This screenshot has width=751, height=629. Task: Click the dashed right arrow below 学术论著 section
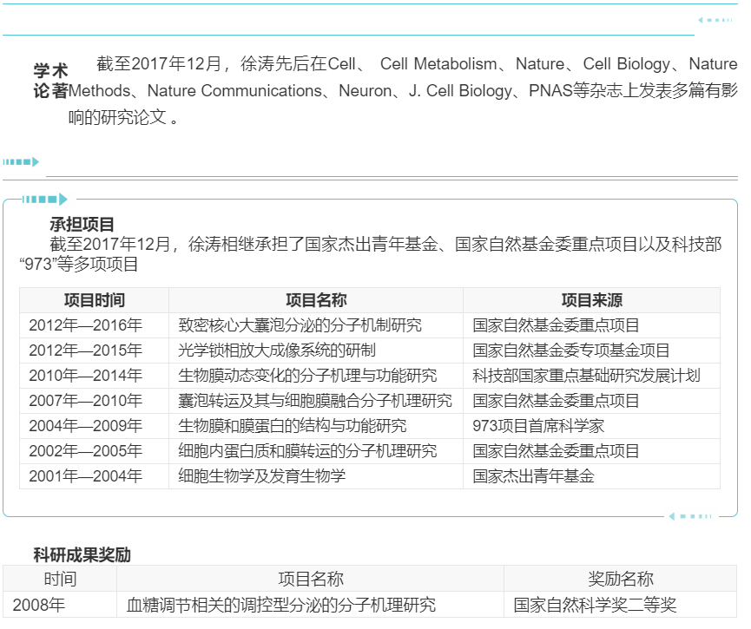(21, 162)
